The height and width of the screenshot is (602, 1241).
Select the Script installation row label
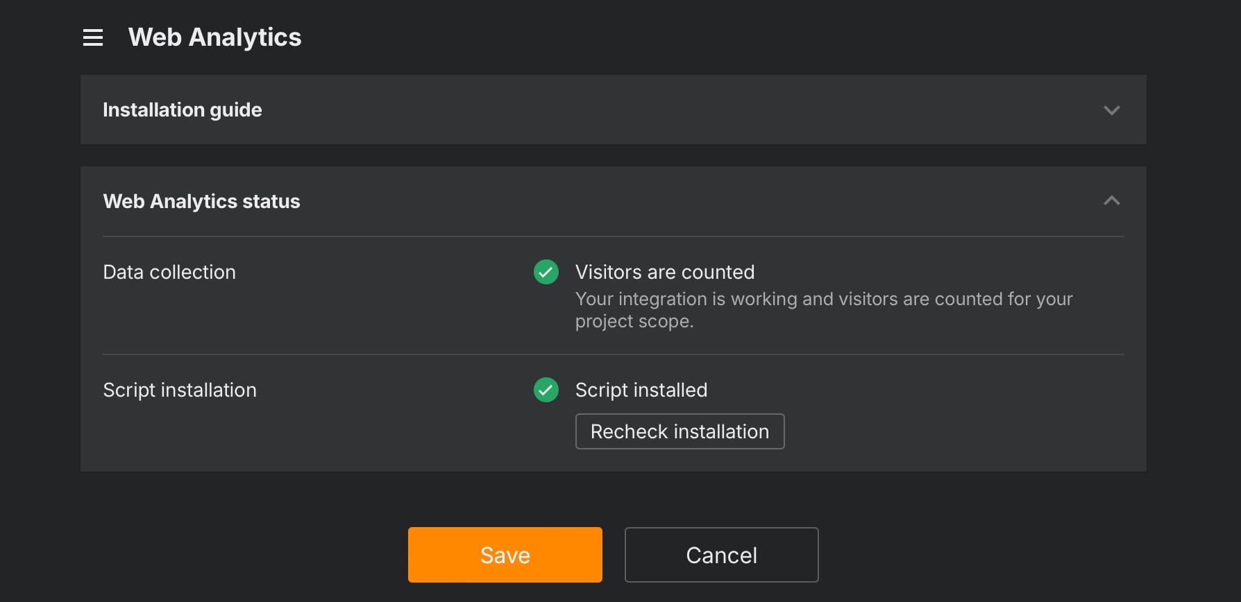coord(180,390)
